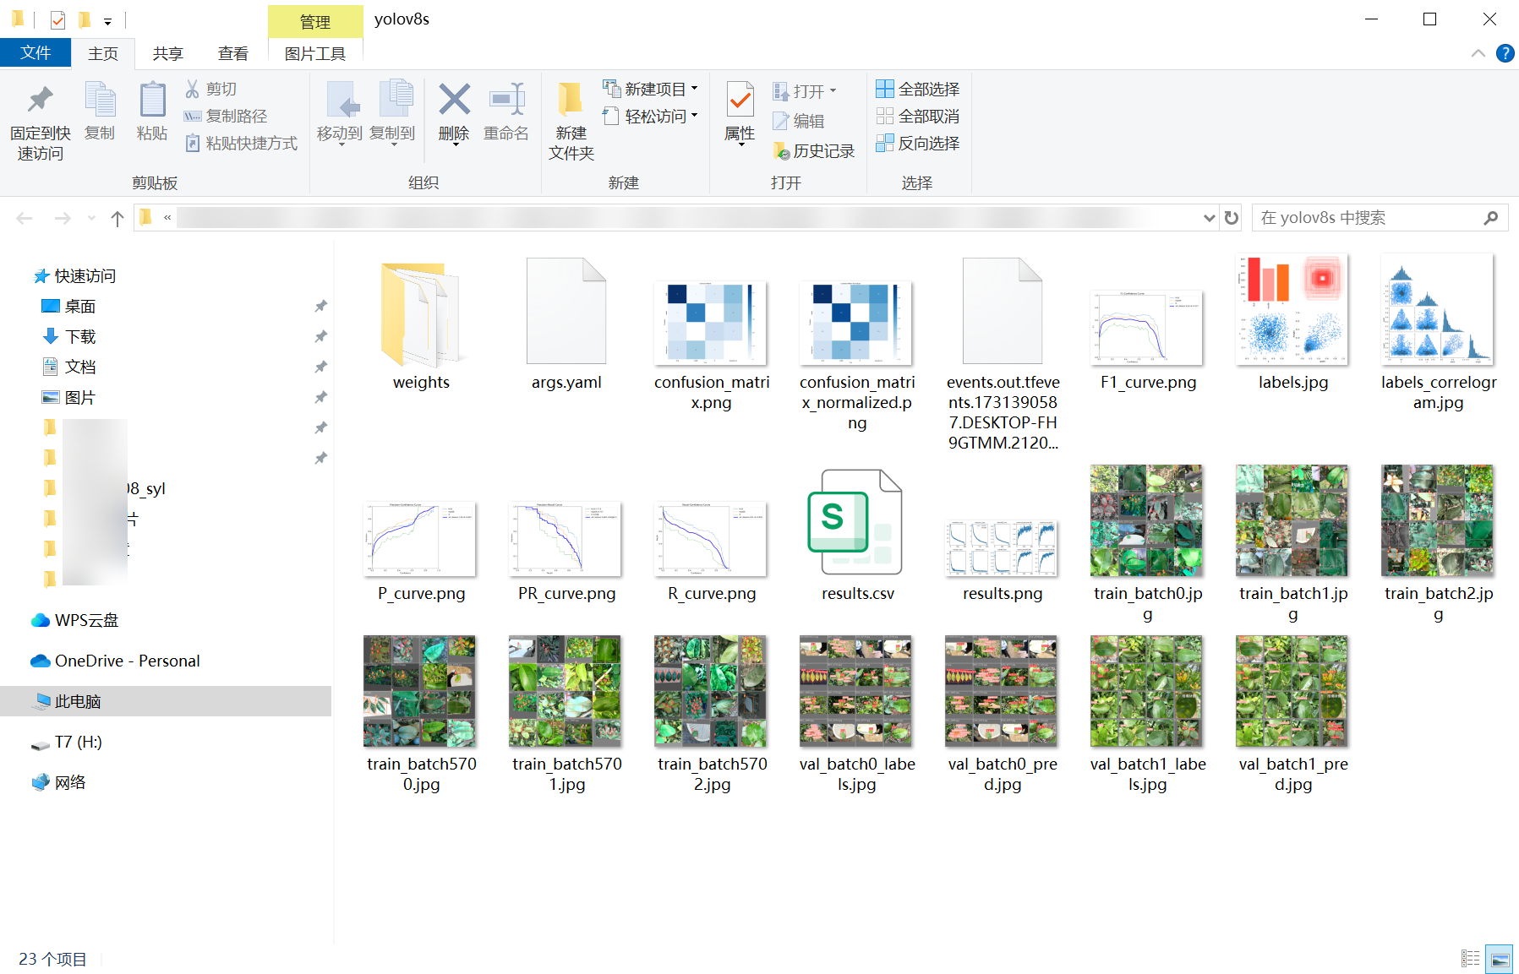This screenshot has width=1519, height=974.
Task: Click the Rename (重命名) icon
Action: 506,101
